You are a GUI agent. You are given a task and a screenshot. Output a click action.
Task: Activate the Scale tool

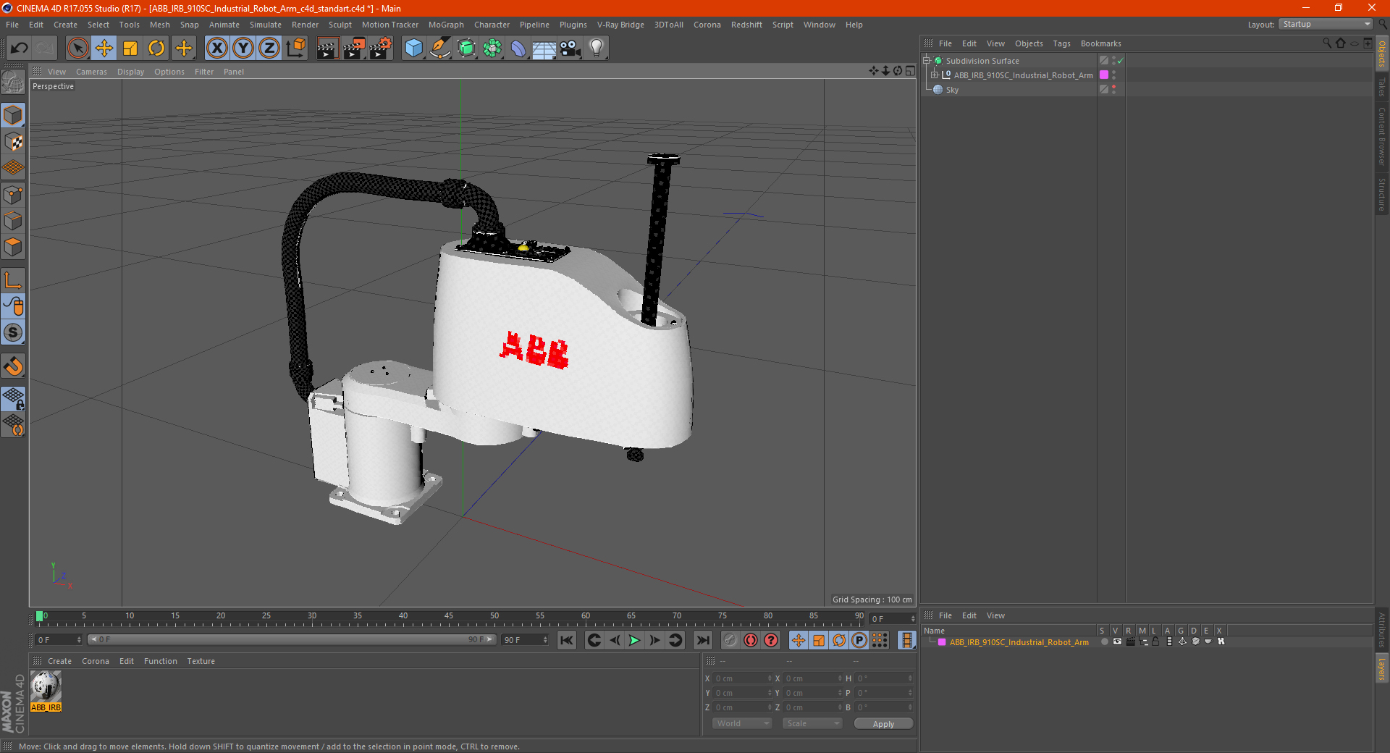(130, 49)
